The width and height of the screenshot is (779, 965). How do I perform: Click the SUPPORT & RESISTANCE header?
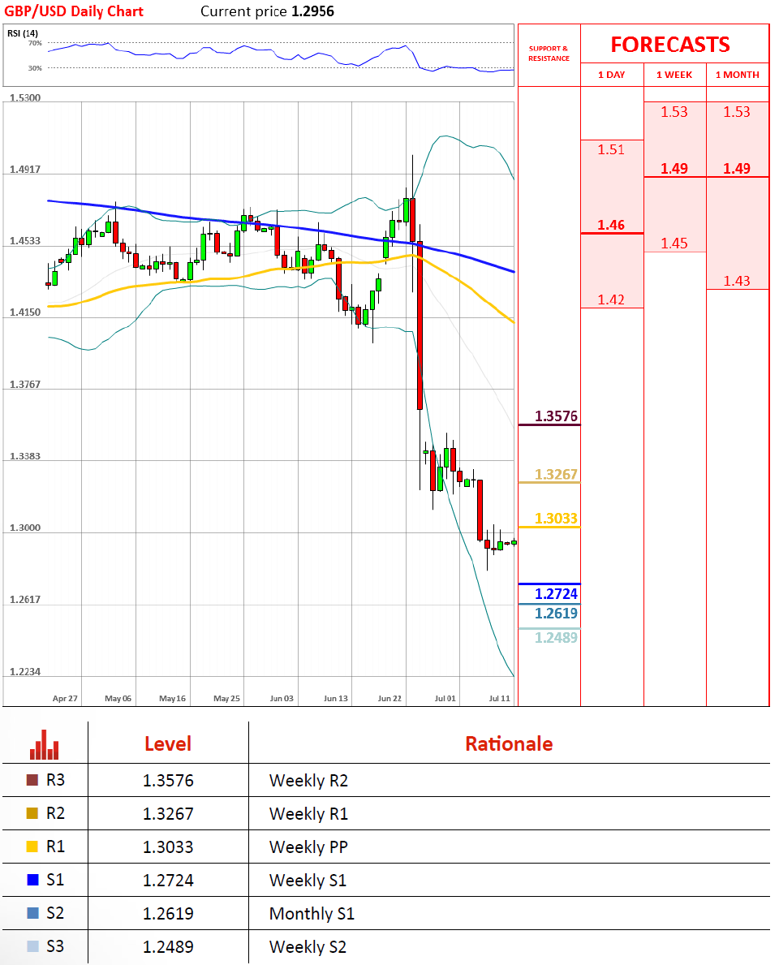tap(549, 54)
